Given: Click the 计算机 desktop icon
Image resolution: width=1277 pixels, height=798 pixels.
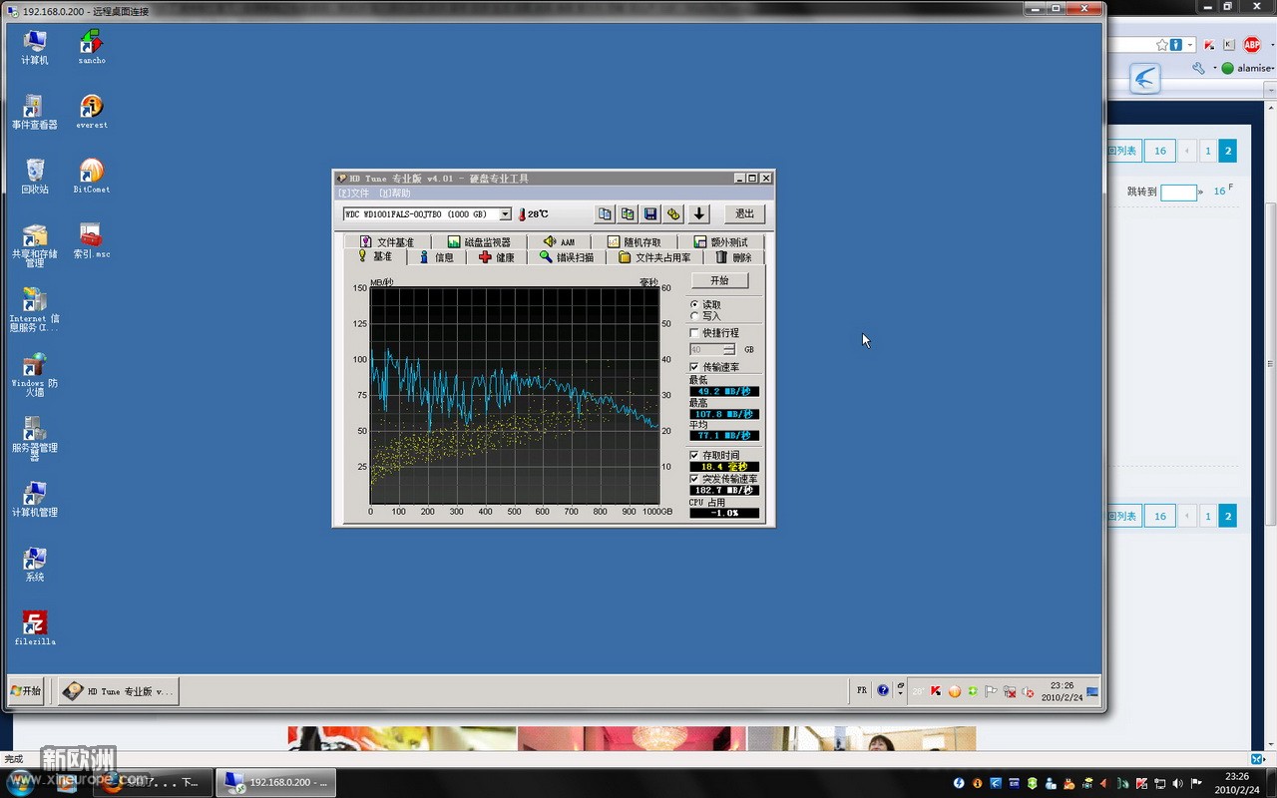Looking at the screenshot, I should click(35, 47).
